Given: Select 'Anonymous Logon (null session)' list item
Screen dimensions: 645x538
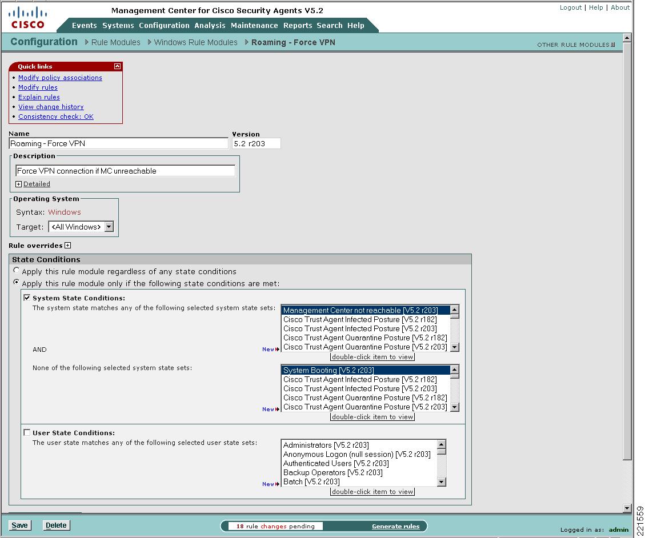Looking at the screenshot, I should point(359,454).
